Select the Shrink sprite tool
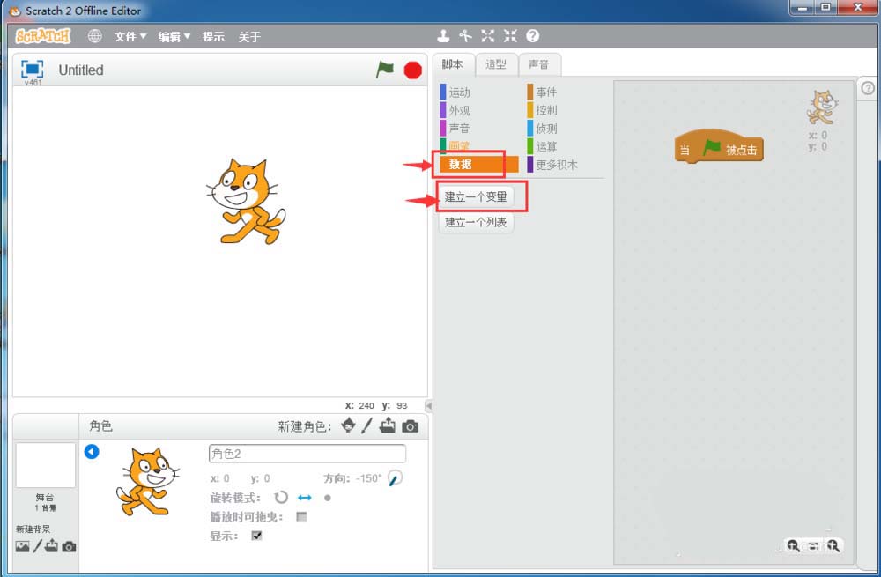881x577 pixels. (510, 36)
